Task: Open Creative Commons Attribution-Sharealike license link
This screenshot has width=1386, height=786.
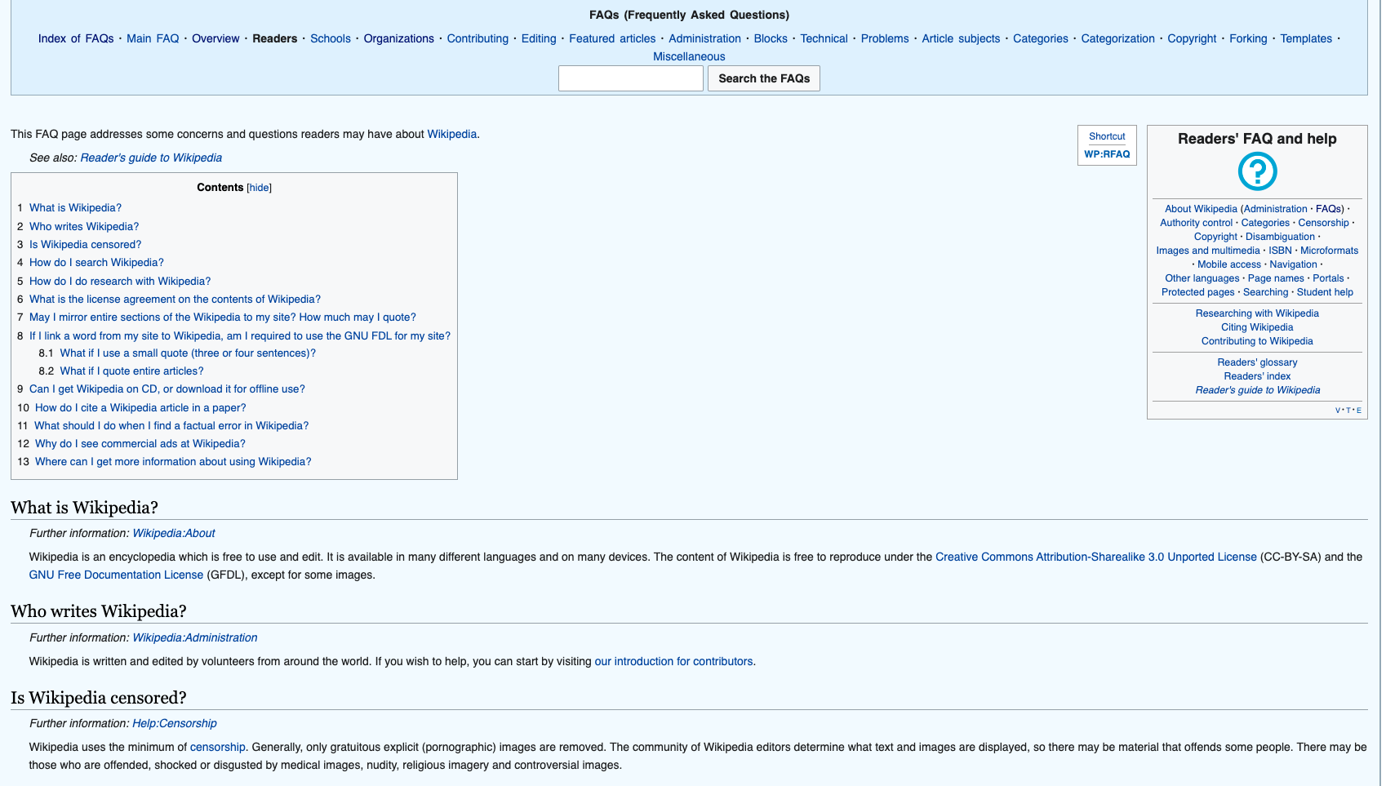Action: (x=1095, y=557)
